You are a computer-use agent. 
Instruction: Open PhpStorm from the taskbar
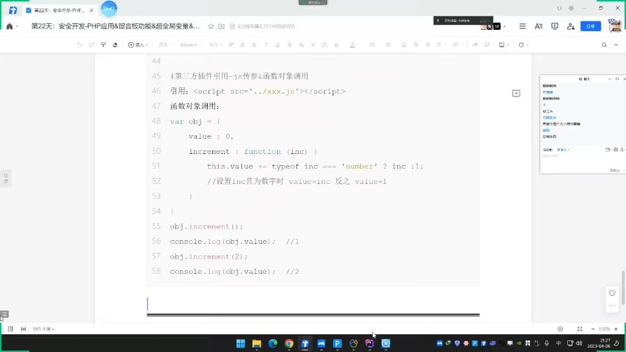370,343
